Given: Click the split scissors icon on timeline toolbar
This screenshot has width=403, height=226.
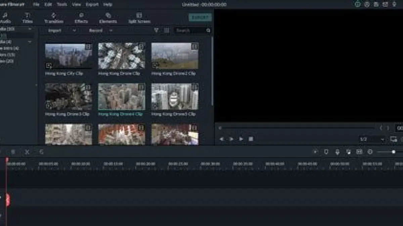Looking at the screenshot, I should point(27,152).
